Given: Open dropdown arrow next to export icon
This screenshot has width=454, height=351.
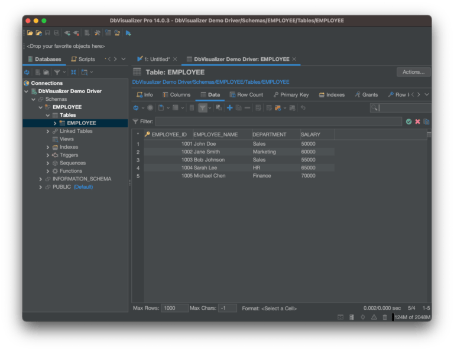Looking at the screenshot, I should 168,108.
